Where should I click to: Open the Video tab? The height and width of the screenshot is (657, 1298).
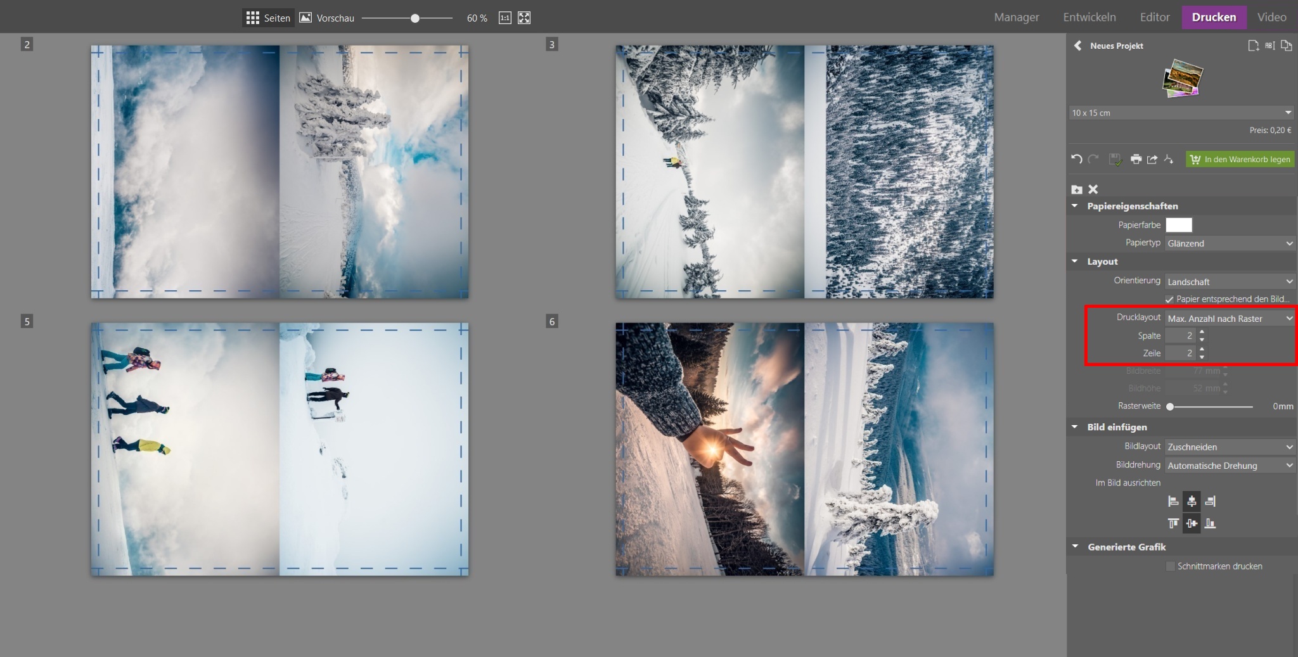1271,17
